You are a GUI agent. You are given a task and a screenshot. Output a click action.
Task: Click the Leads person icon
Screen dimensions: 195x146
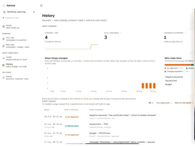[4, 58]
